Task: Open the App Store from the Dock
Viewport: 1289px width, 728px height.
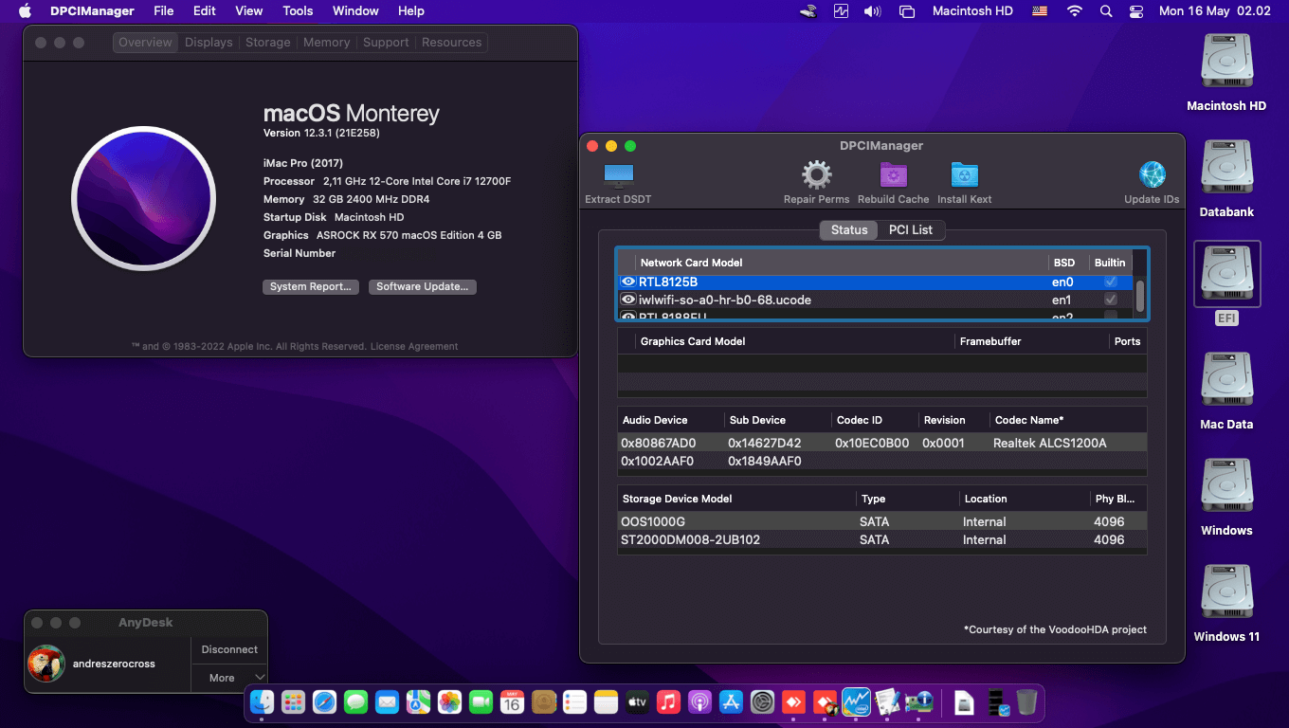Action: pos(731,702)
